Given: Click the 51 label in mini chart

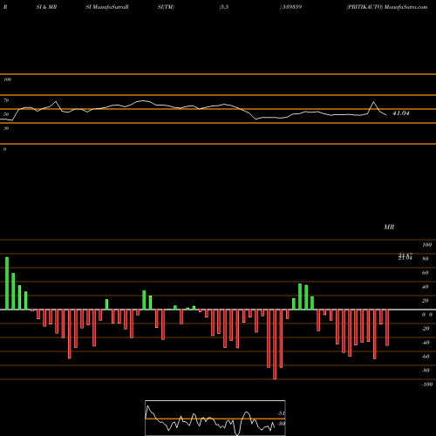Looking at the screenshot, I should 281,413.
